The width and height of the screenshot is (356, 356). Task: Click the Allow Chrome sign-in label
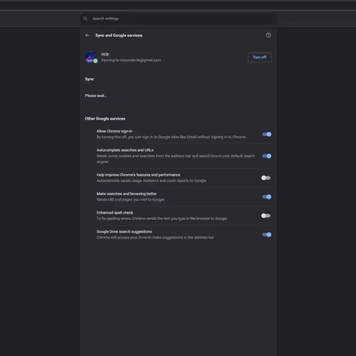(x=115, y=131)
